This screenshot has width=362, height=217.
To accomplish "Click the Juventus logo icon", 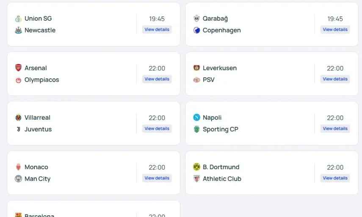I will tap(18, 129).
